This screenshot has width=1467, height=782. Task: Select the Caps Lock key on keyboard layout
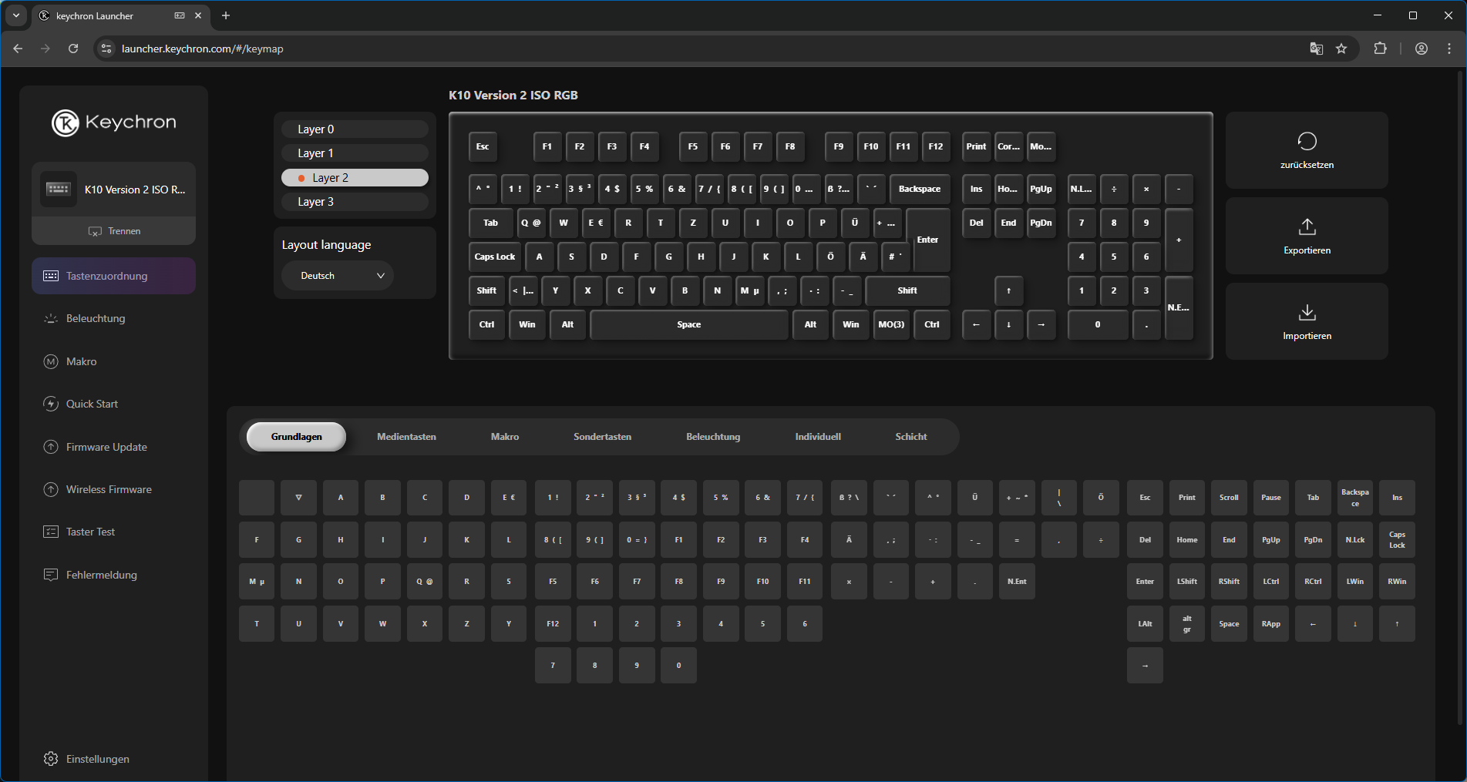click(494, 257)
